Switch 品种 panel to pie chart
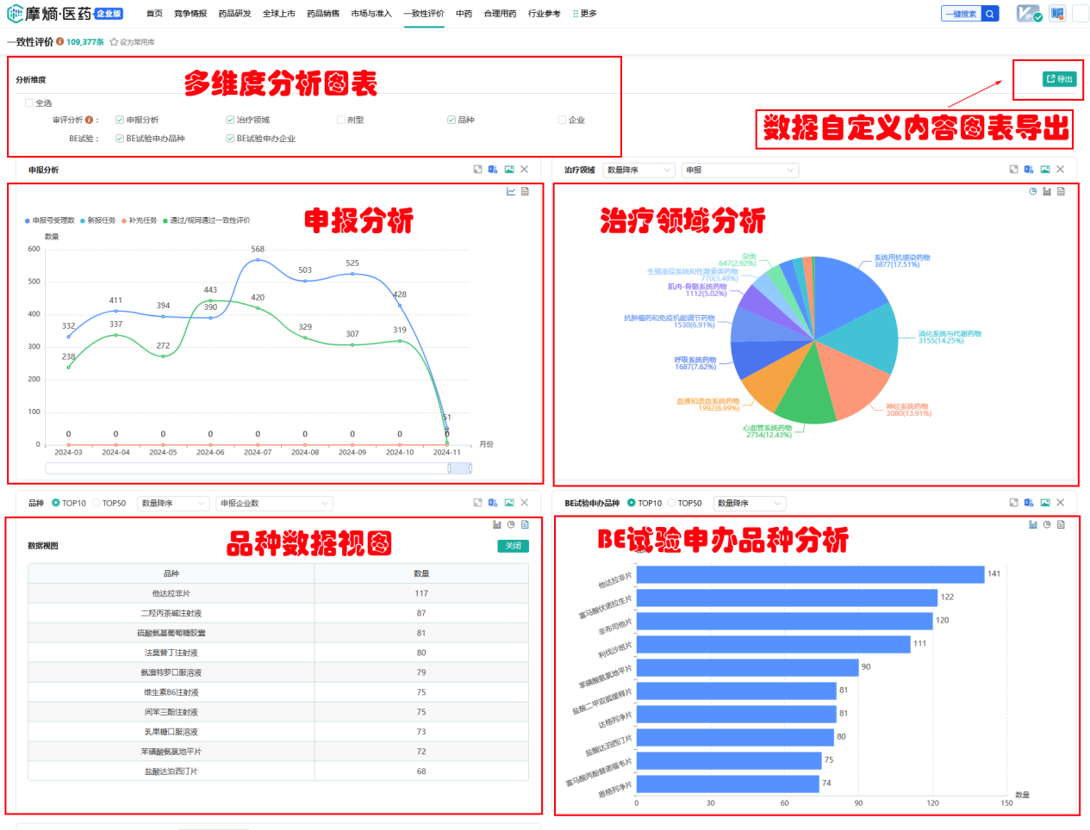Image resolution: width=1090 pixels, height=830 pixels. pos(511,524)
